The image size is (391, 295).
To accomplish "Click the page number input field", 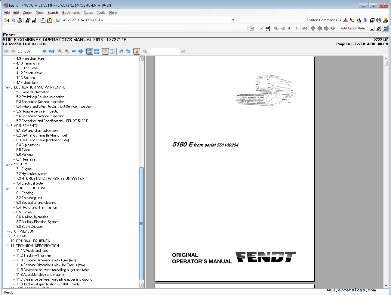I will coord(29,51).
